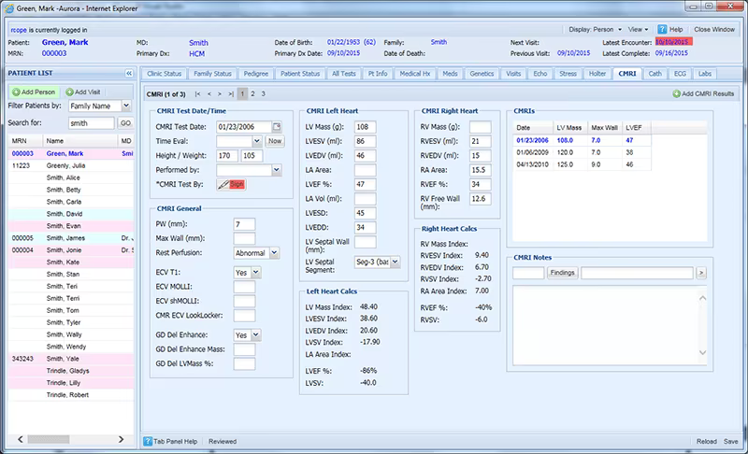748x454 pixels.
Task: Open the CMRI Test Date calendar picker
Action: (277, 127)
